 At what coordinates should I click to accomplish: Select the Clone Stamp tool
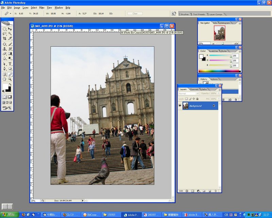4,49
